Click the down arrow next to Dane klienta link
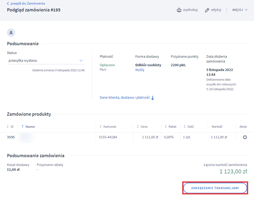Viewport: 254px width, 200px height. coord(152,98)
